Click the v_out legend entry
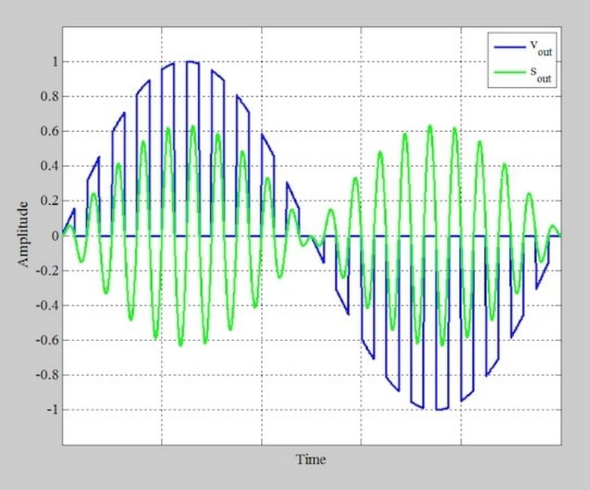This screenshot has width=590, height=490. 523,48
